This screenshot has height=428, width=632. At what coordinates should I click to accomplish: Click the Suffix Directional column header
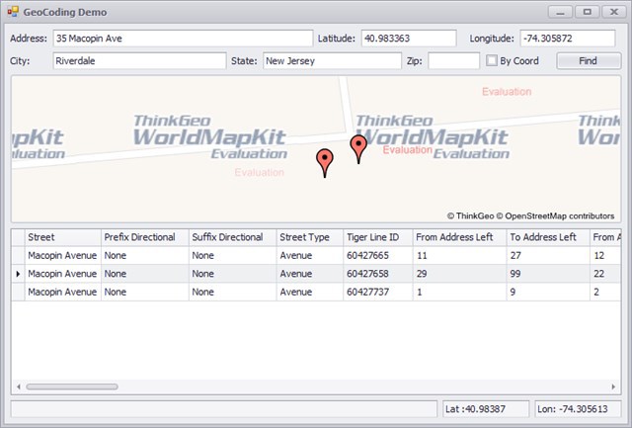tap(233, 237)
